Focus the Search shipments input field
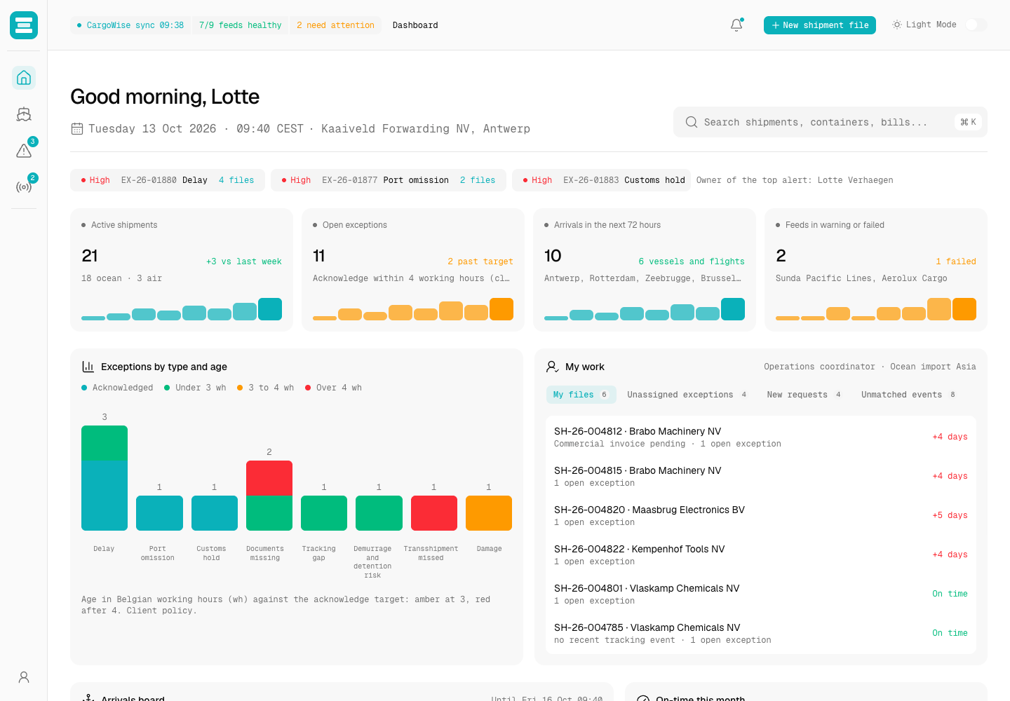 pyautogui.click(x=830, y=122)
